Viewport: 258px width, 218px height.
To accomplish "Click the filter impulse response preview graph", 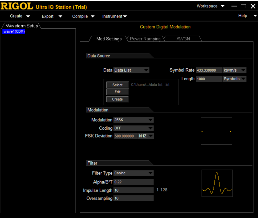I will pos(217,183).
